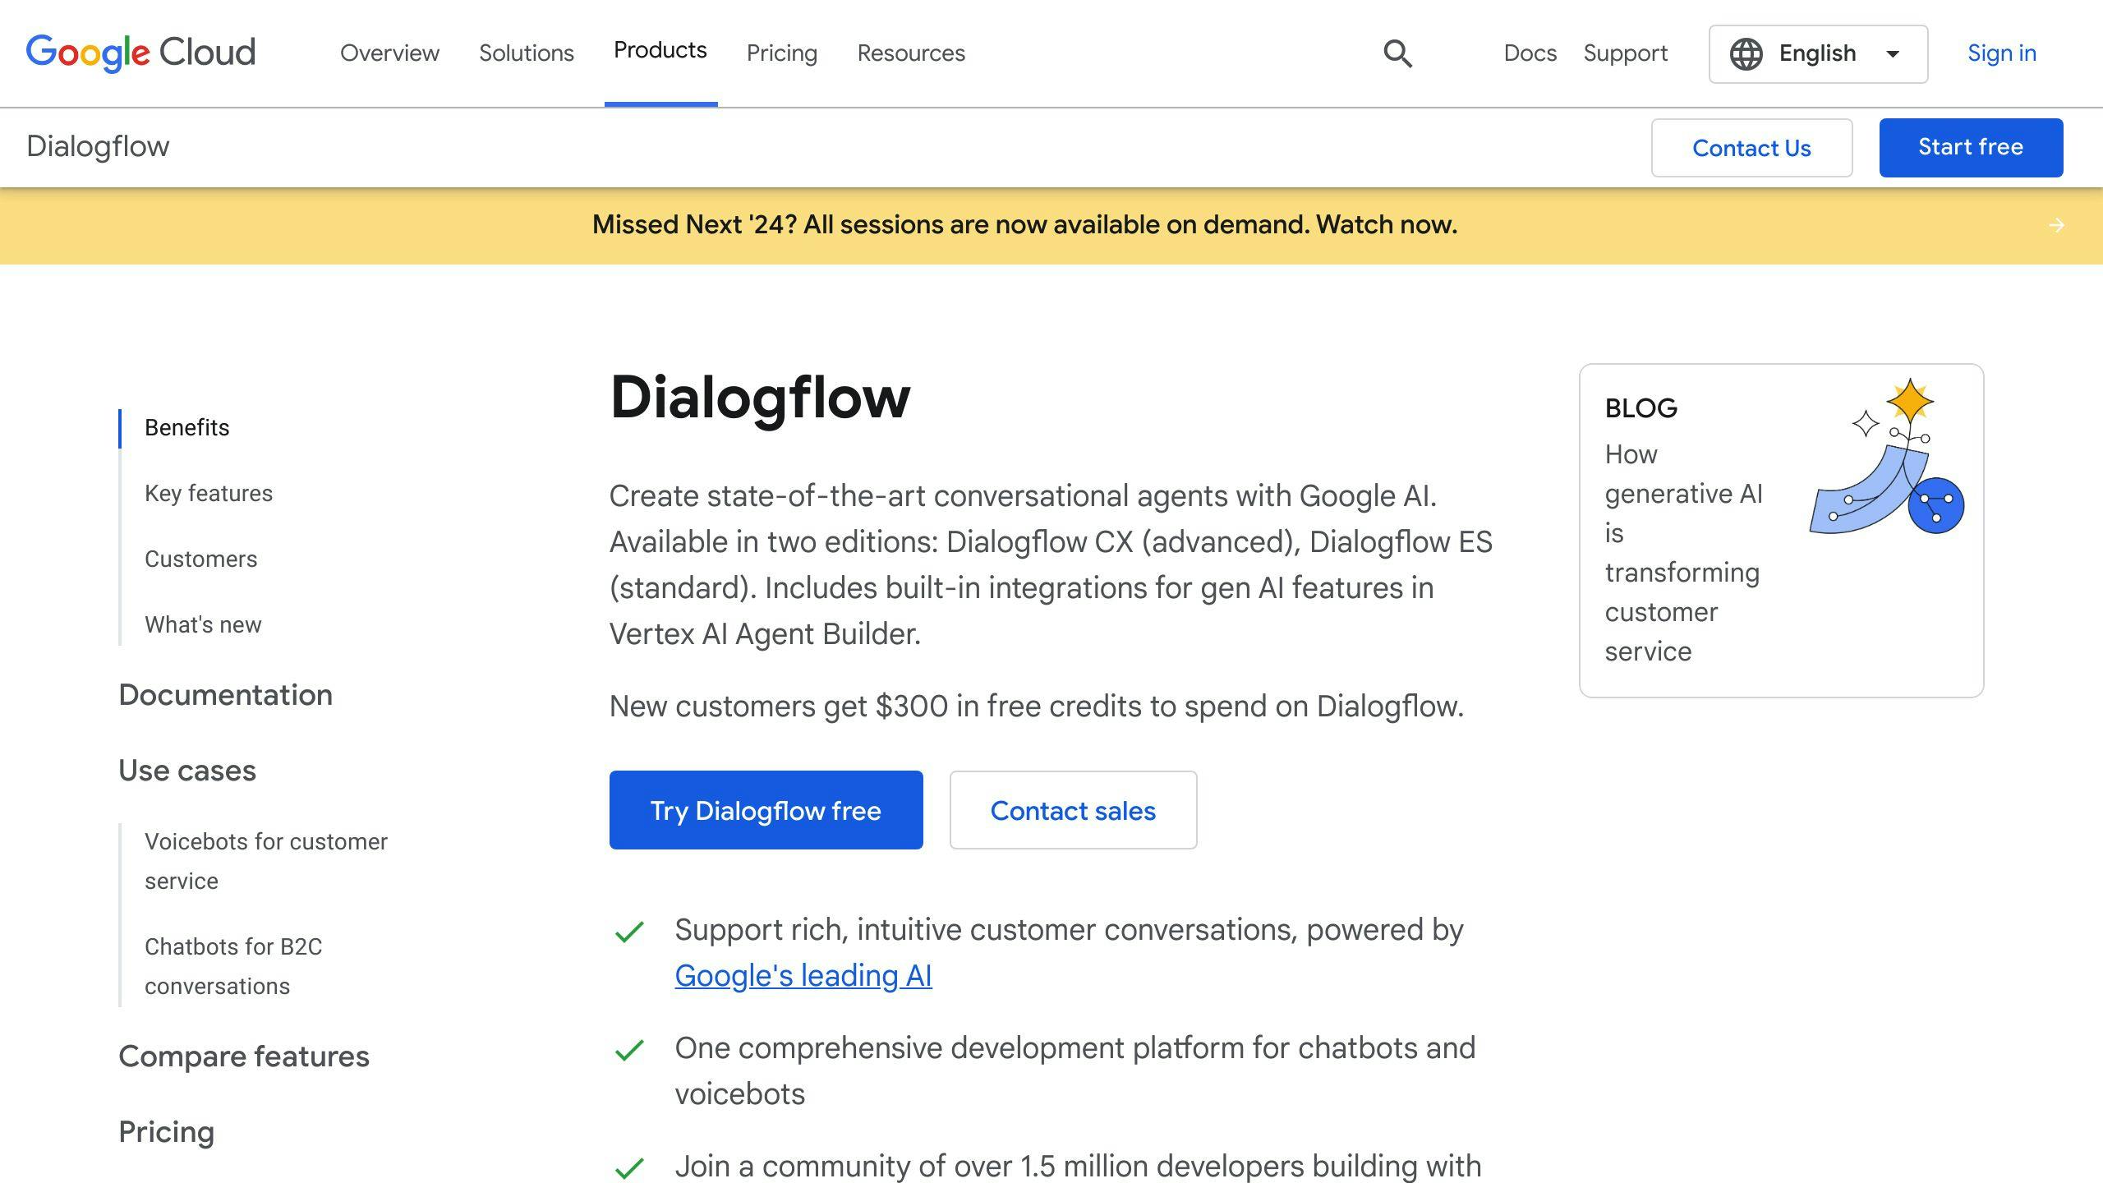Expand the Documentation section
The width and height of the screenshot is (2103, 1183).
225,695
